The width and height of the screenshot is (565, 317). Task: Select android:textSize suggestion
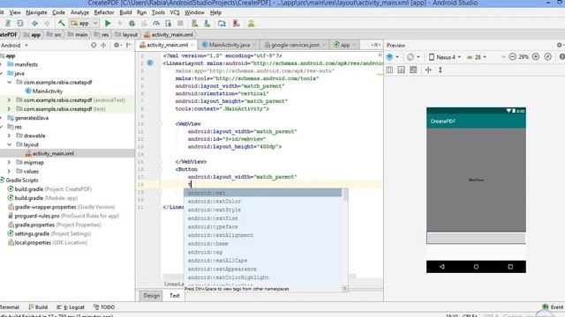(263, 218)
